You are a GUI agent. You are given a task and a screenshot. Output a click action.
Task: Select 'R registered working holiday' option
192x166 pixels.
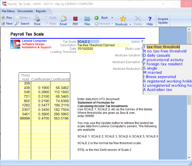pos(167,81)
